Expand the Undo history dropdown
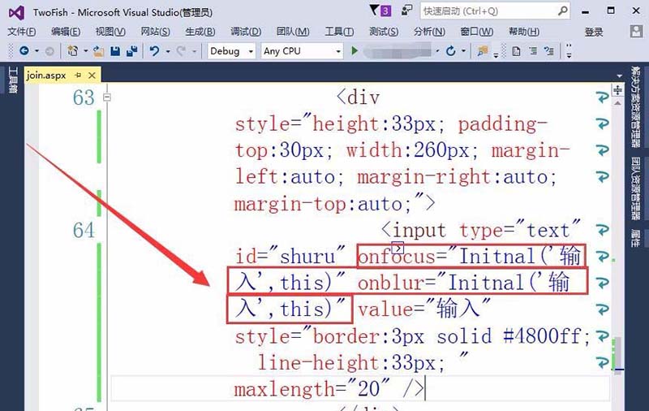Screen dimensions: 649x411 coord(168,51)
